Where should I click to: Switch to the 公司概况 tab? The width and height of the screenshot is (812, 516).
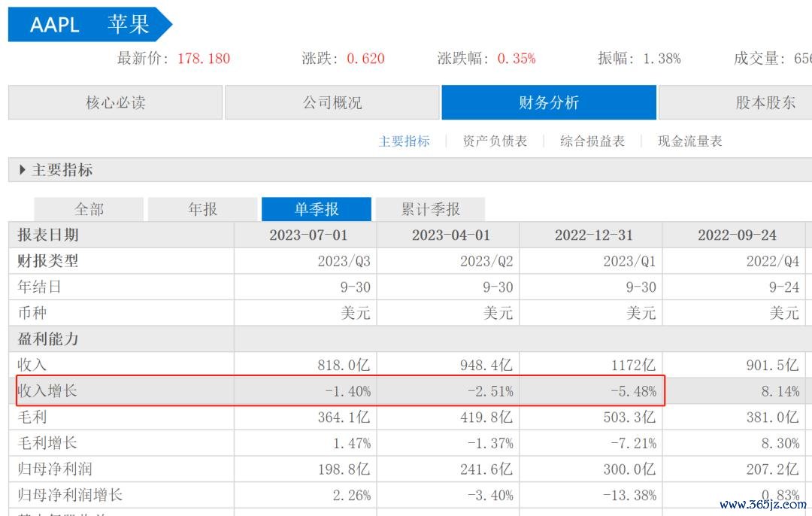pos(332,102)
